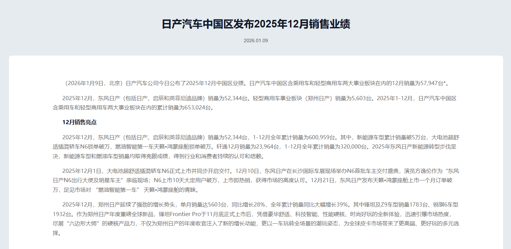Click the full-year figure 600,959台
Image resolution: width=511 pixels, height=249 pixels.
(x=323, y=137)
